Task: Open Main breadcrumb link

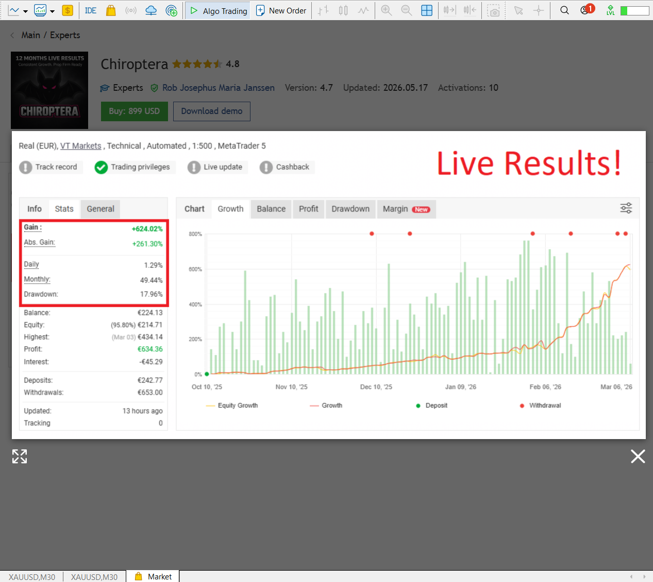Action: (x=30, y=35)
